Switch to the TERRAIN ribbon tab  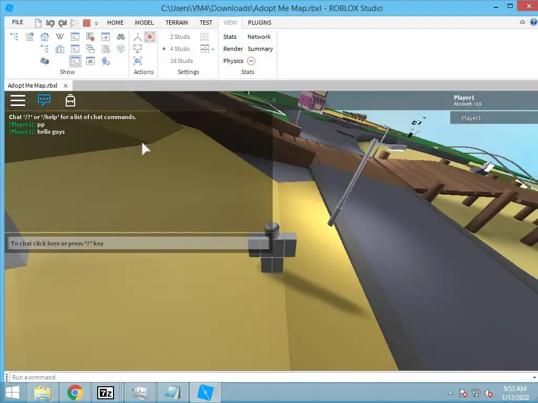pyautogui.click(x=177, y=23)
